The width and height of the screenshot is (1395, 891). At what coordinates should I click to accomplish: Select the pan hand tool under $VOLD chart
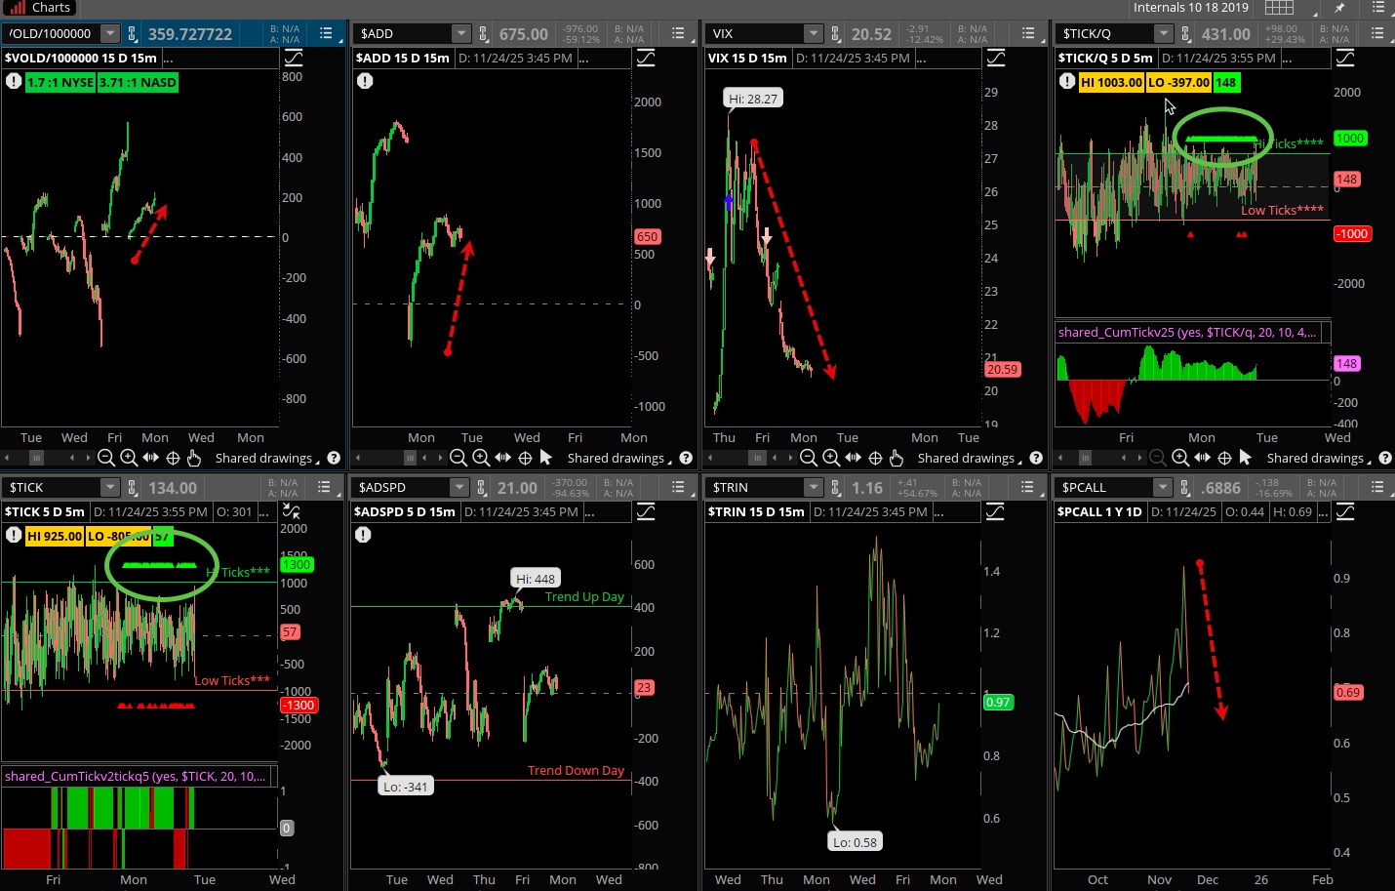click(194, 458)
